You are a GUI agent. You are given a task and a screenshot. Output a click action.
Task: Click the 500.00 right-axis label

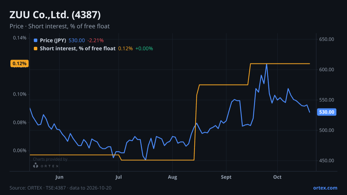coord(327,130)
